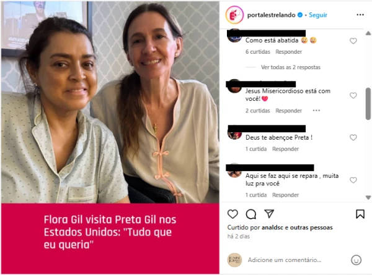Follow the account with Seguir
This screenshot has width=372, height=275.
click(318, 15)
